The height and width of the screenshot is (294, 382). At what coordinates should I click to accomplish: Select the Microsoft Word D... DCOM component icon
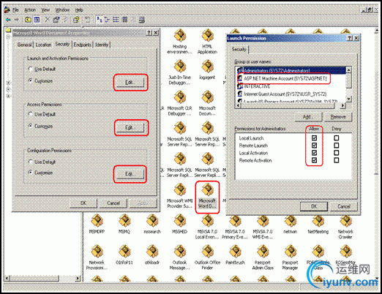[207, 189]
